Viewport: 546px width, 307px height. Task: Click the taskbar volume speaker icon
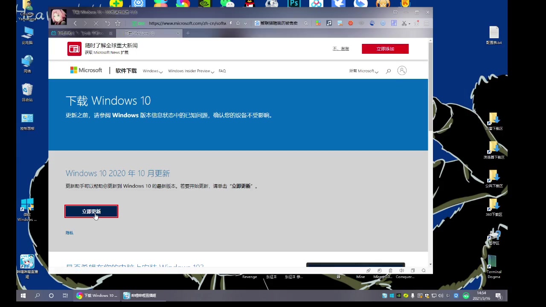(x=441, y=295)
